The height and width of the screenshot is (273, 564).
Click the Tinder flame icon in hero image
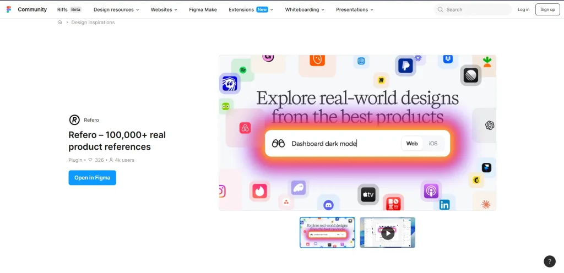coord(259,191)
